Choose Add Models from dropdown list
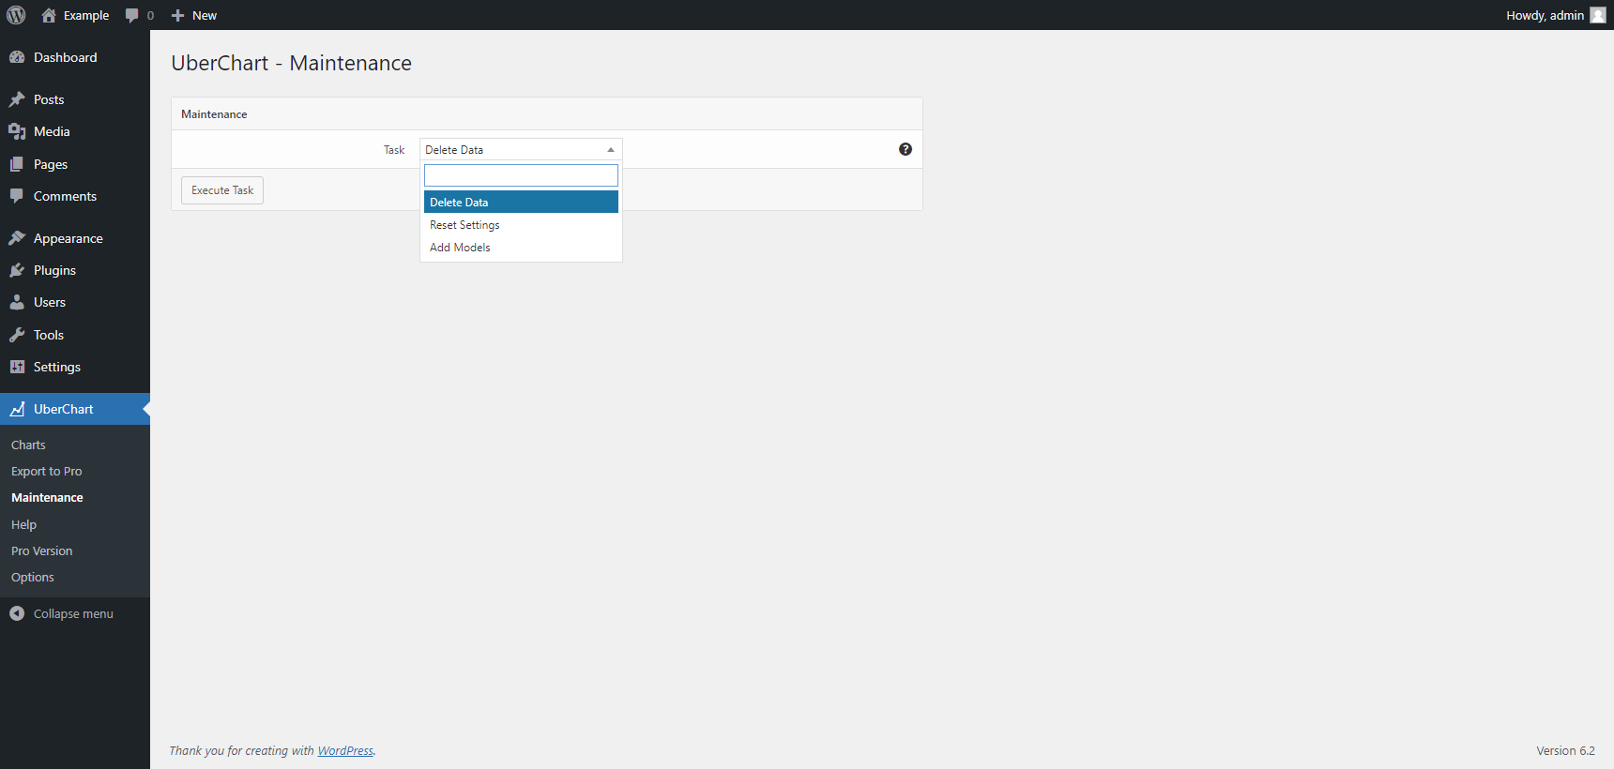Viewport: 1614px width, 769px height. (521, 248)
